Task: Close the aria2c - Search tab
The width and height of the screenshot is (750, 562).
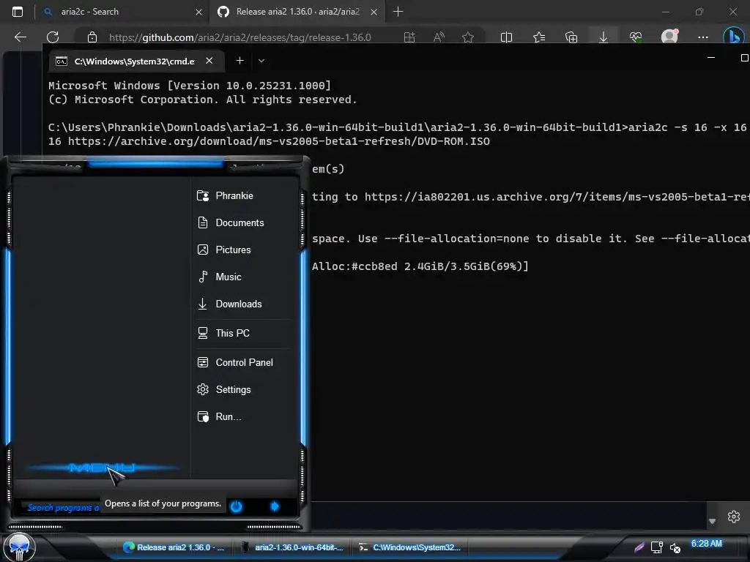Action: point(198,12)
